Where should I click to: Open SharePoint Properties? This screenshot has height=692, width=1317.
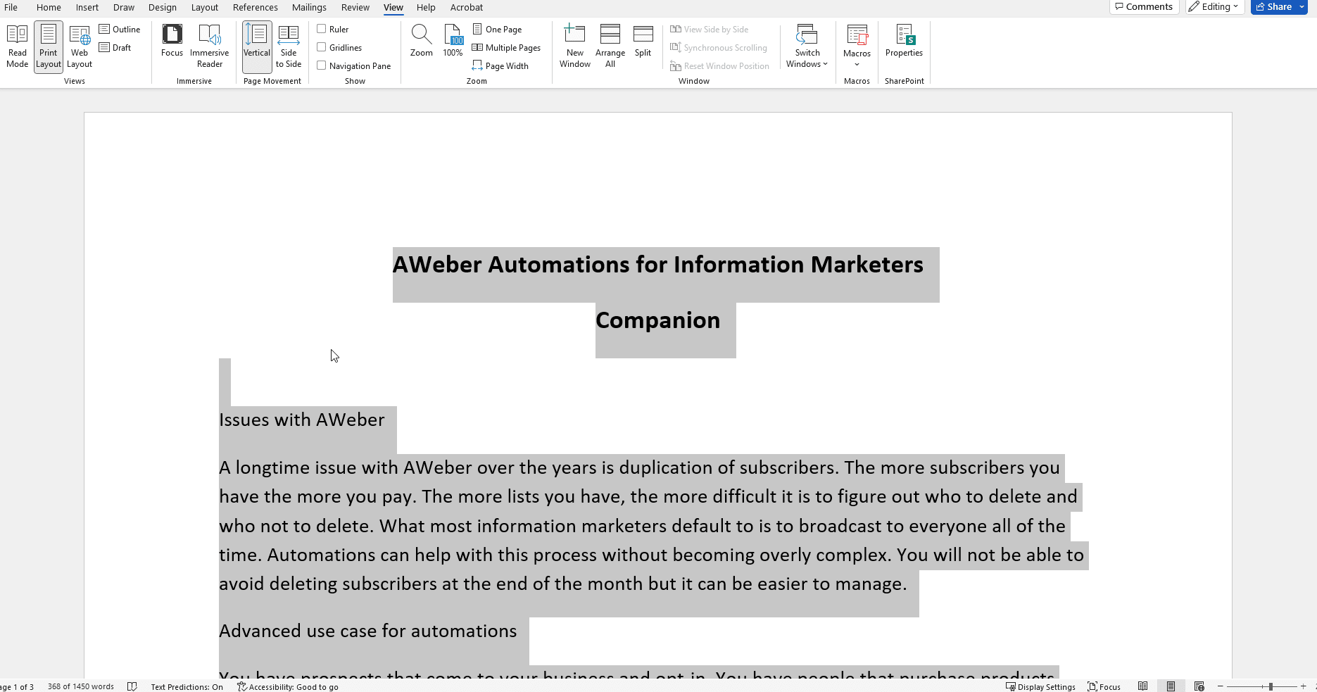click(x=904, y=41)
